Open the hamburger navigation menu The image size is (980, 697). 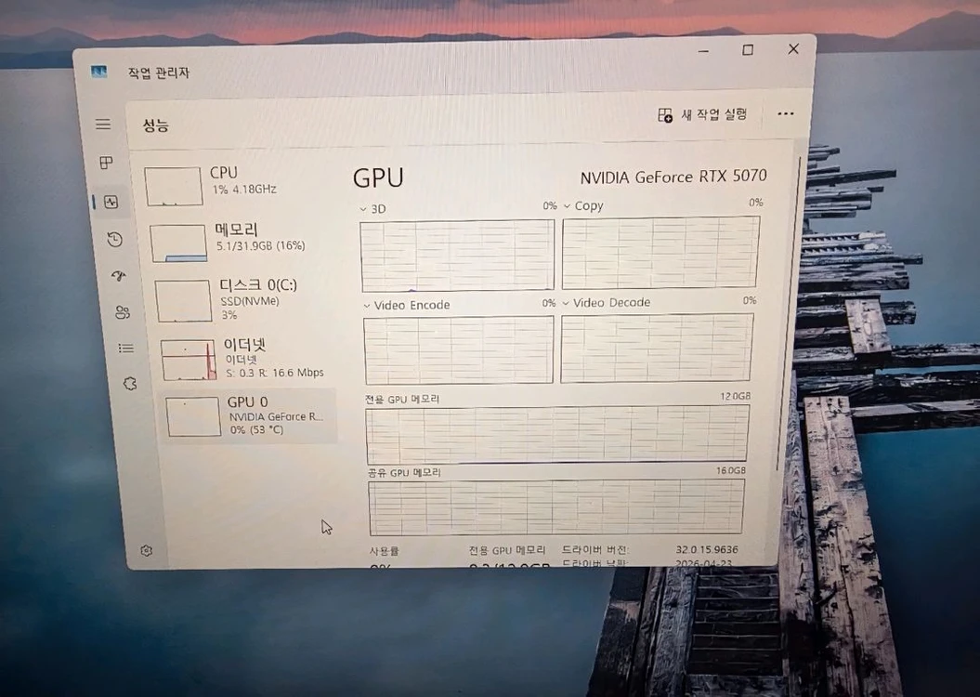(103, 125)
